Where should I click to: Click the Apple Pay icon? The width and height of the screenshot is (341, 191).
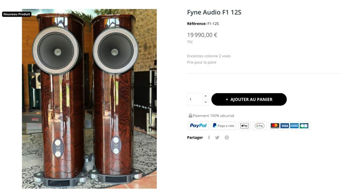244,126
